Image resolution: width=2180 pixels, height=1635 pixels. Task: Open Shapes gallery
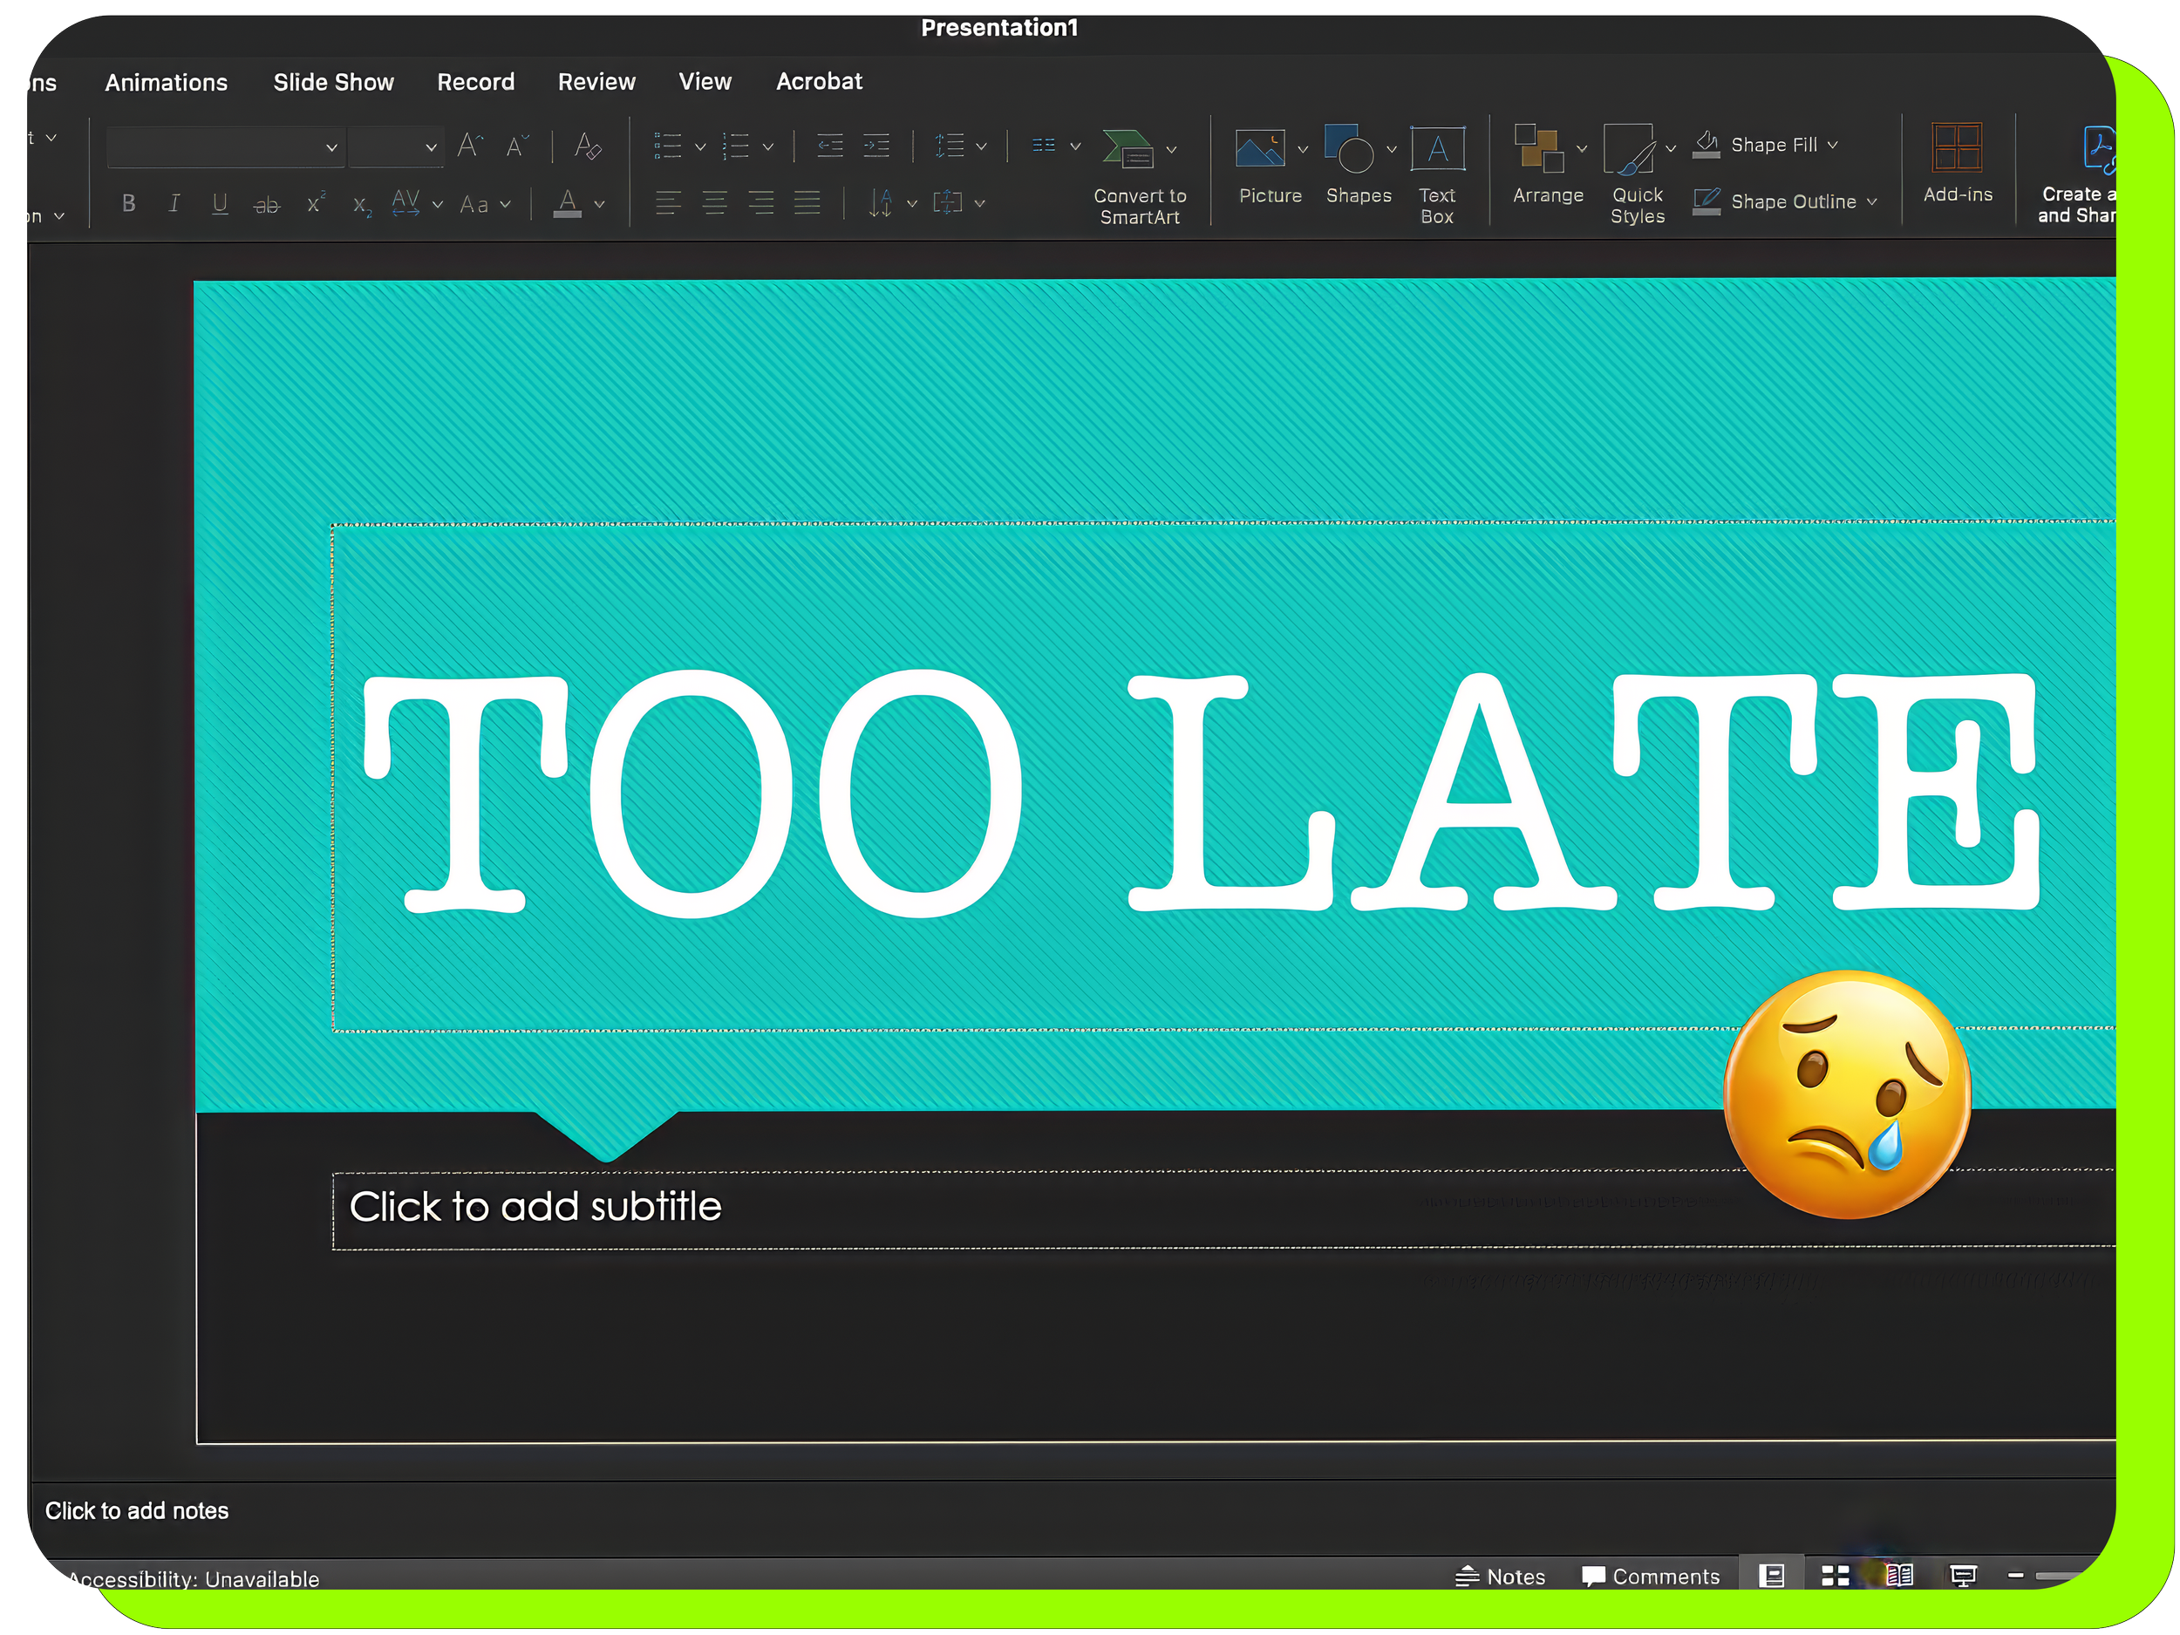click(1358, 167)
